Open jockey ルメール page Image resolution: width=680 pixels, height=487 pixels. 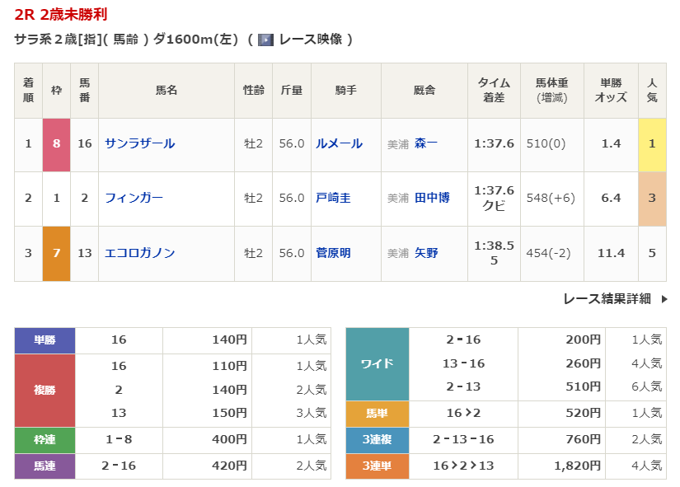(339, 143)
